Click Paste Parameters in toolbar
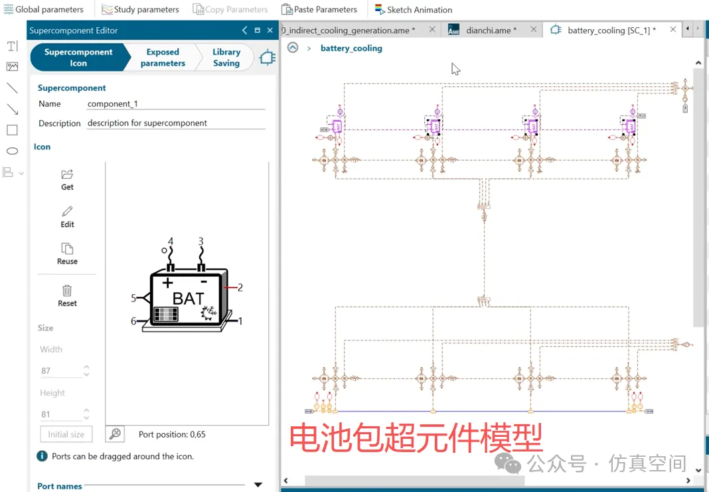The height and width of the screenshot is (492, 709). 319,9
